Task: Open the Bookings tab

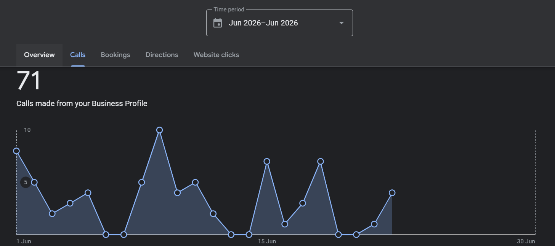Action: [115, 55]
